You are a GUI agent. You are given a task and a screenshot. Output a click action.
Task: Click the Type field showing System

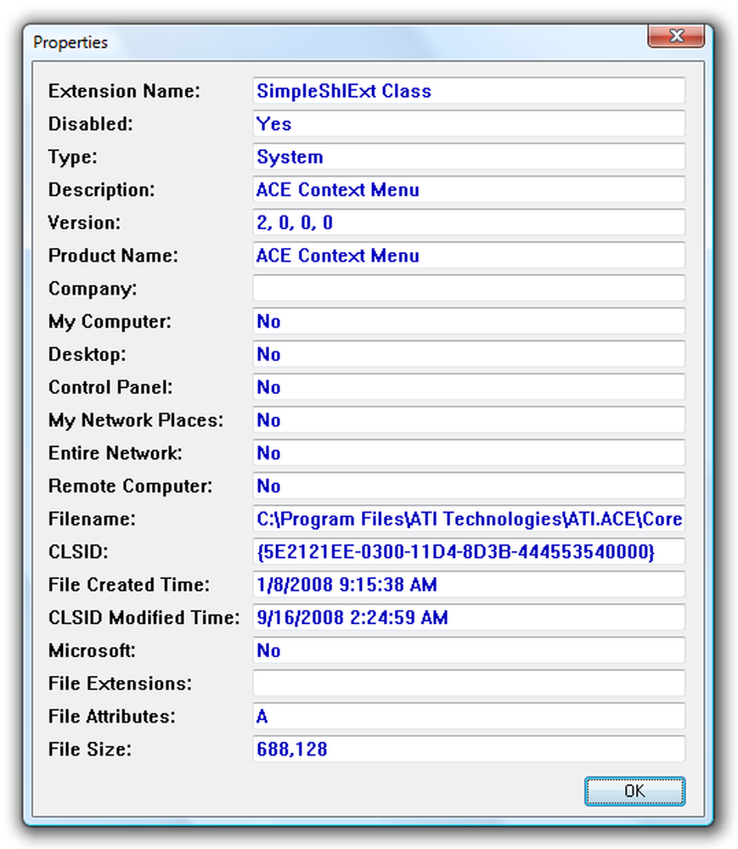469,157
